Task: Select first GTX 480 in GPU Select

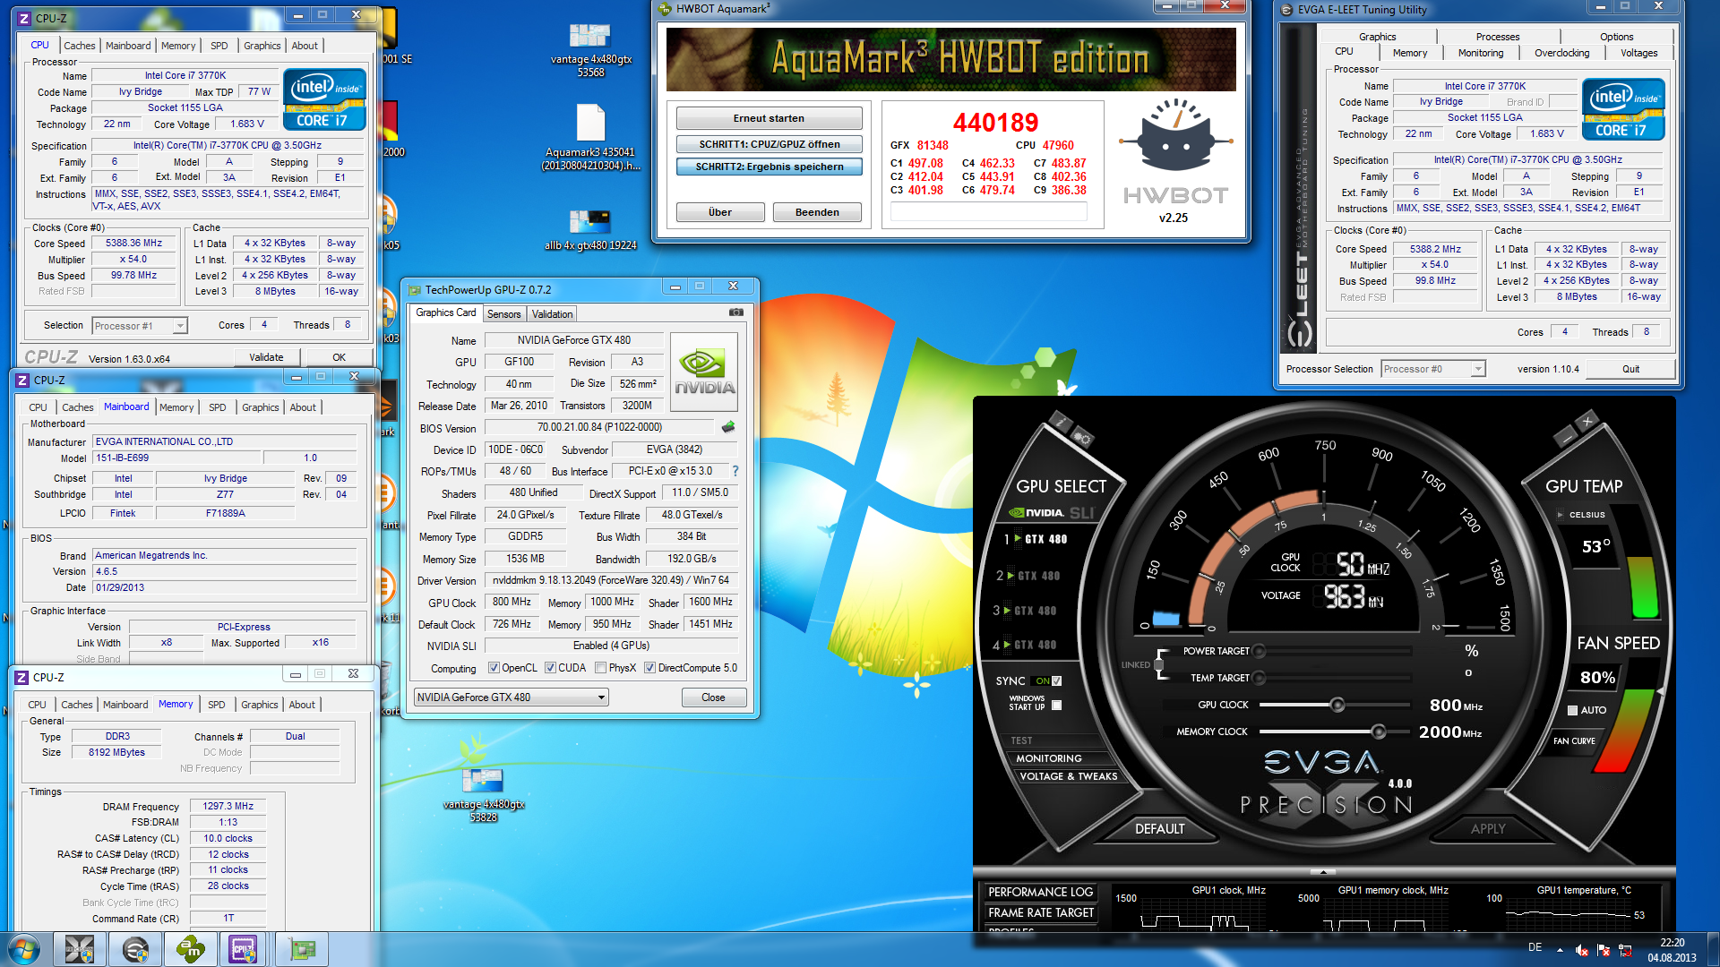Action: [1045, 539]
